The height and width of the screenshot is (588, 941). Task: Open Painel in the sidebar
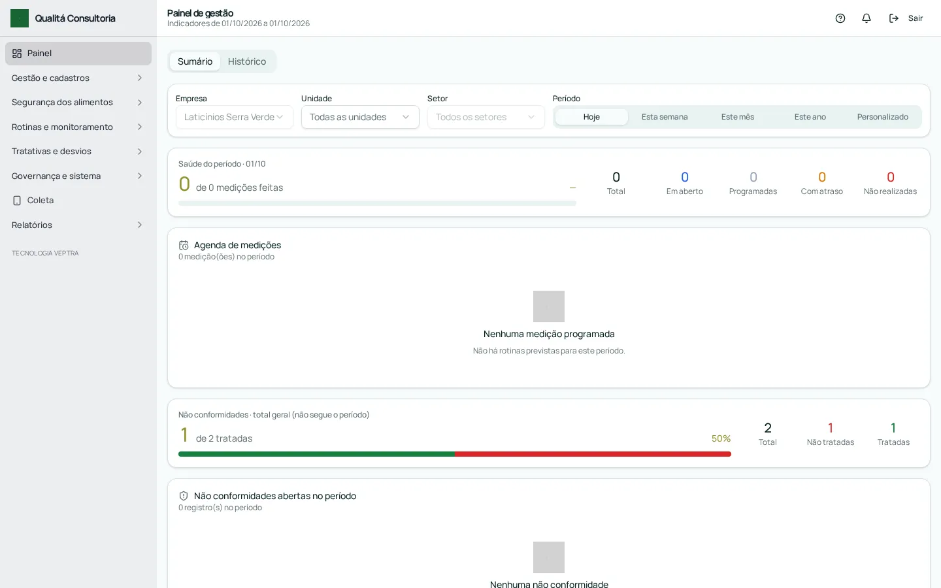[x=78, y=54]
